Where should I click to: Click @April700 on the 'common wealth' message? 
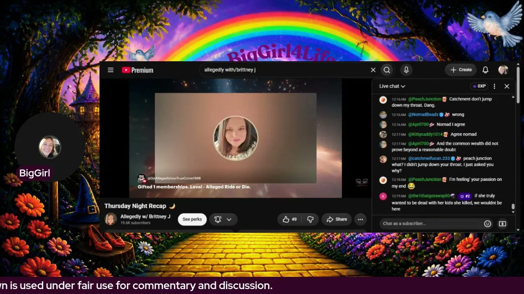pyautogui.click(x=418, y=144)
